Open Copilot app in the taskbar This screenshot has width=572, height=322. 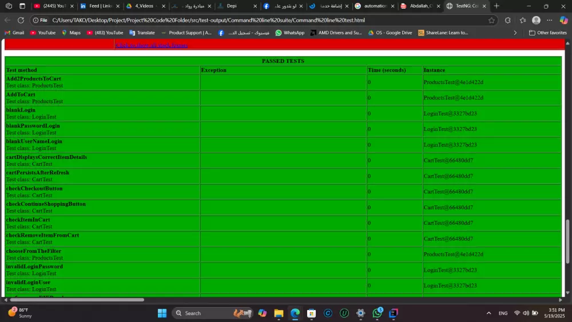(263, 313)
